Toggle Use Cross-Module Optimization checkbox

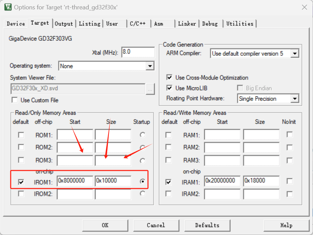[x=169, y=78]
